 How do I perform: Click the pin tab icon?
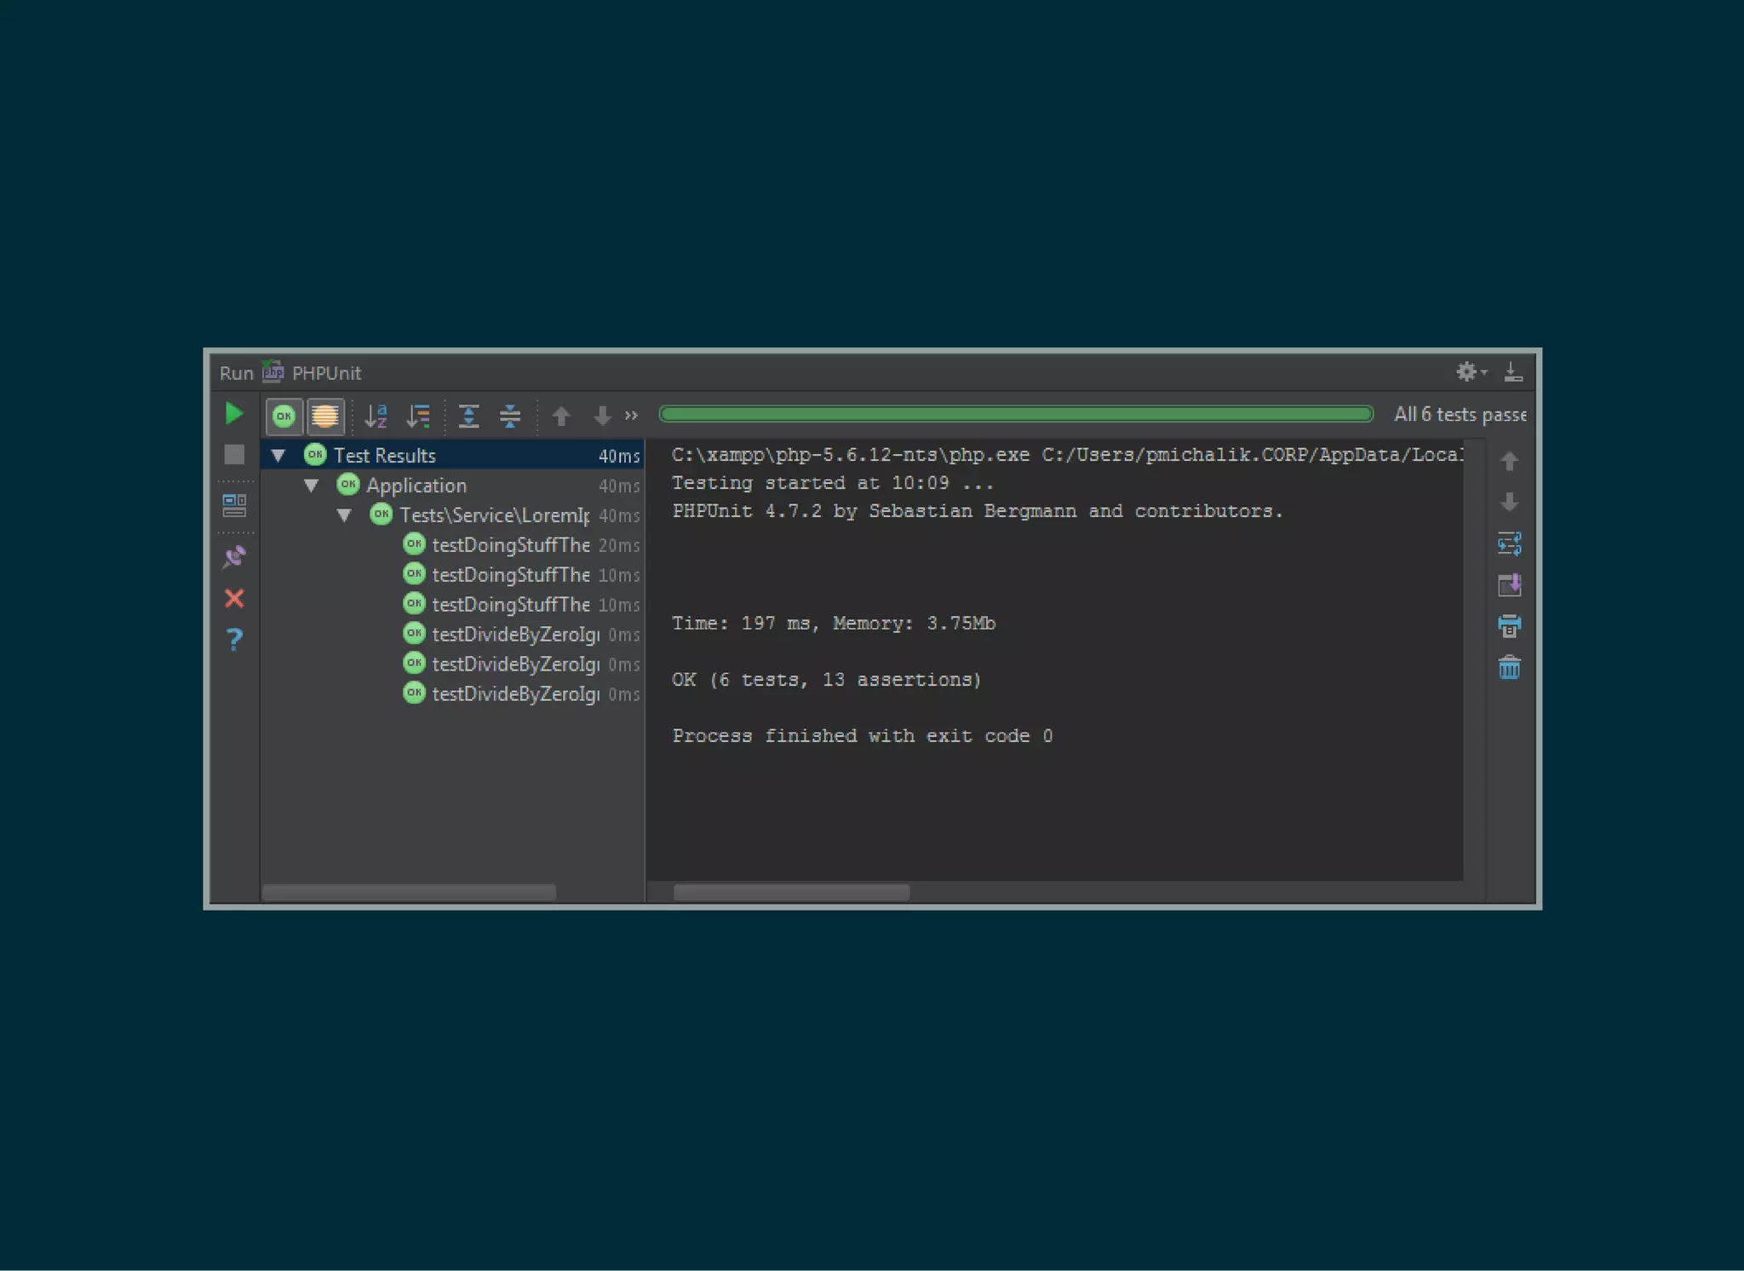(234, 558)
